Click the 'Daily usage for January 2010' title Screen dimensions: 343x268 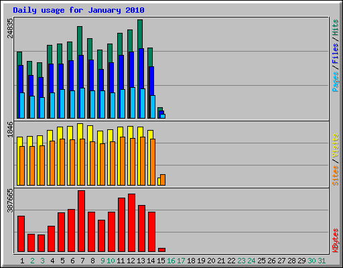[x=78, y=10]
